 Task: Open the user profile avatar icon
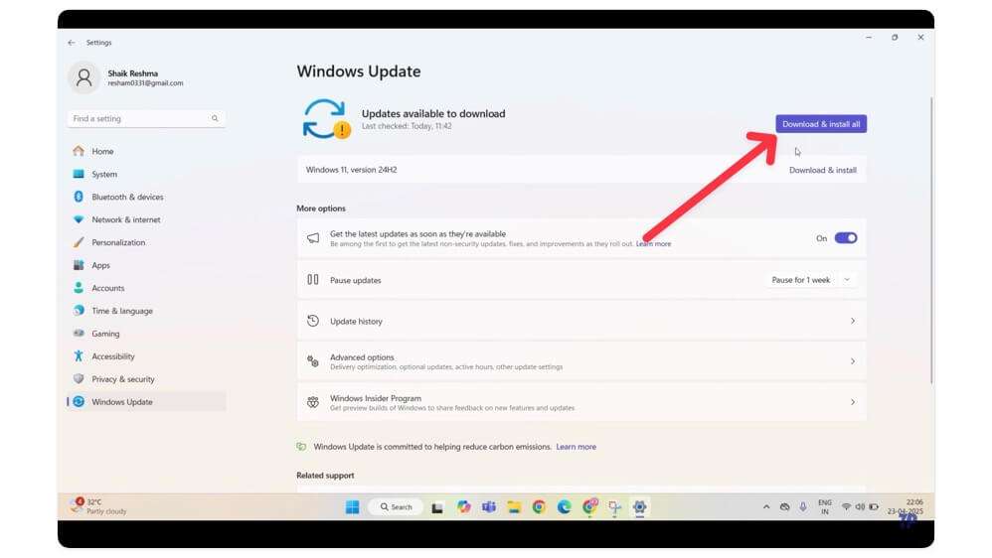(x=84, y=77)
